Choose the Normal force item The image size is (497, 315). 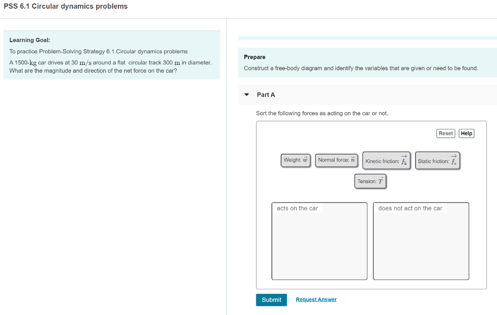click(x=336, y=160)
